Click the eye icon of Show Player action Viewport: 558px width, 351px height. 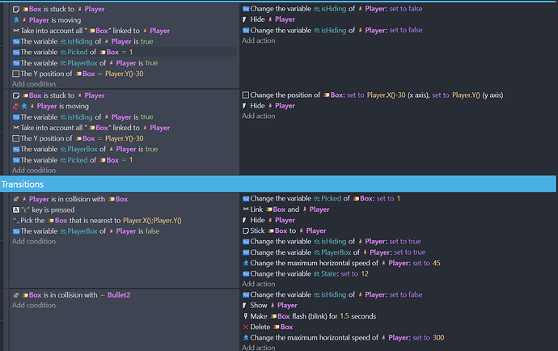[246, 306]
